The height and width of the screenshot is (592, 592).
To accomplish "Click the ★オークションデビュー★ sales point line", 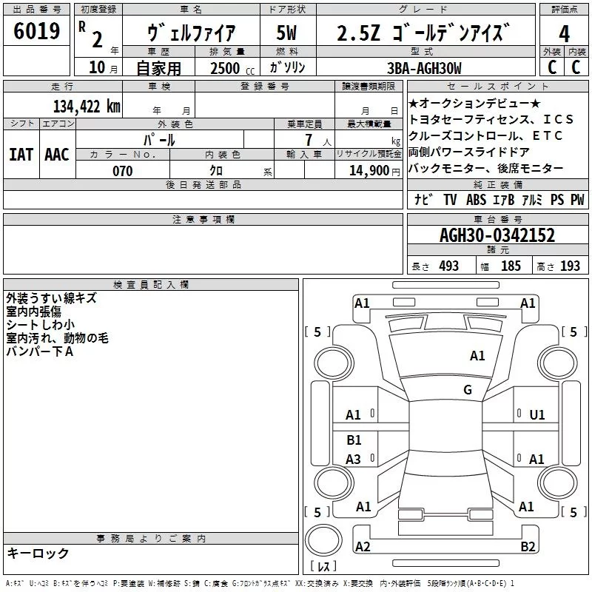I will pos(474,103).
